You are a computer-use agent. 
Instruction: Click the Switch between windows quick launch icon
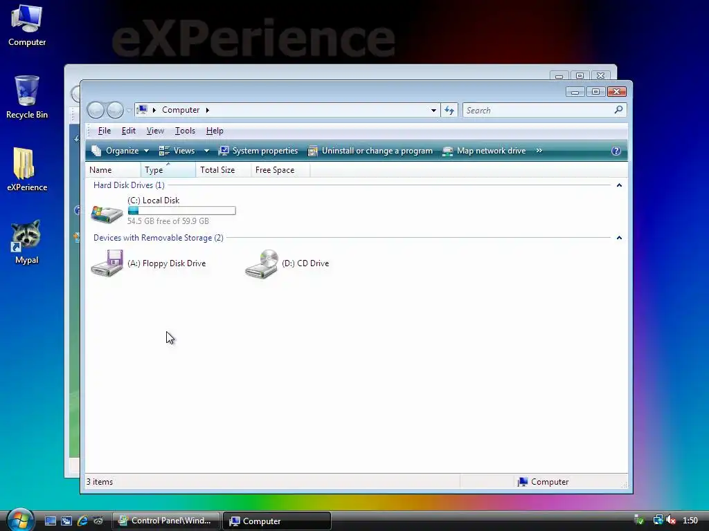(x=66, y=521)
